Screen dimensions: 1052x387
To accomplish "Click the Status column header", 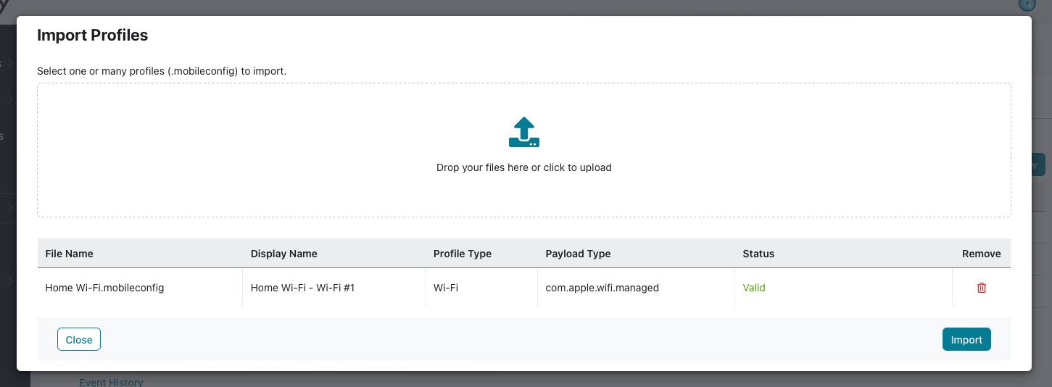I will point(758,254).
